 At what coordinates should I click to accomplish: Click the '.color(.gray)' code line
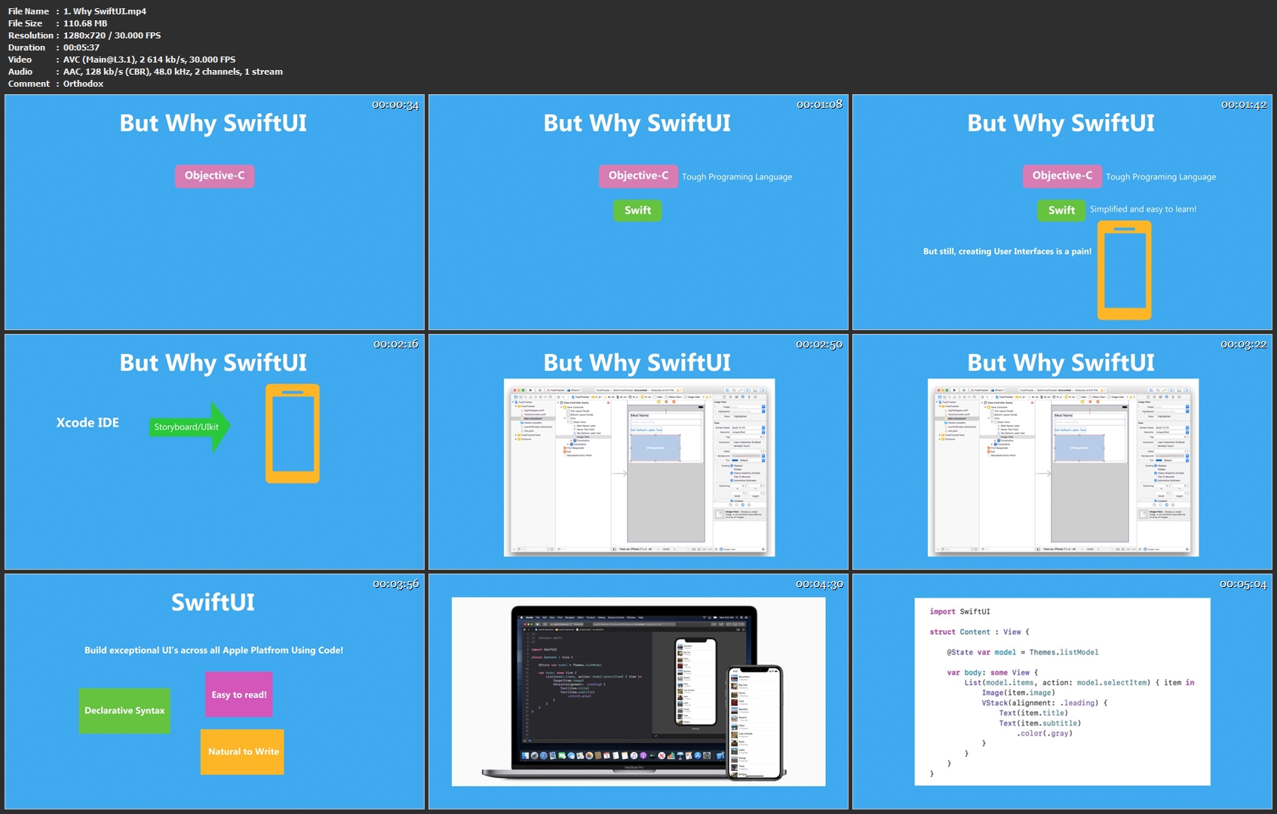click(1045, 733)
